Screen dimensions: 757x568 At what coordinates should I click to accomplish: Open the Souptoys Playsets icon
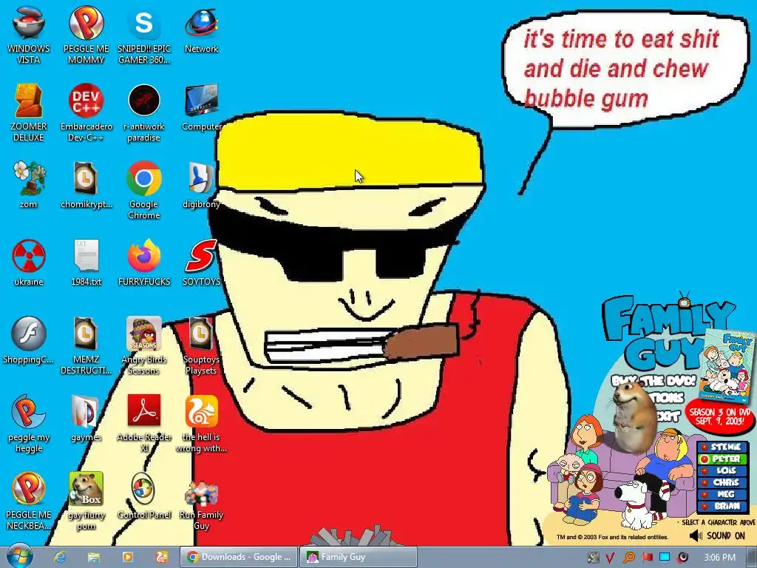[x=201, y=345]
